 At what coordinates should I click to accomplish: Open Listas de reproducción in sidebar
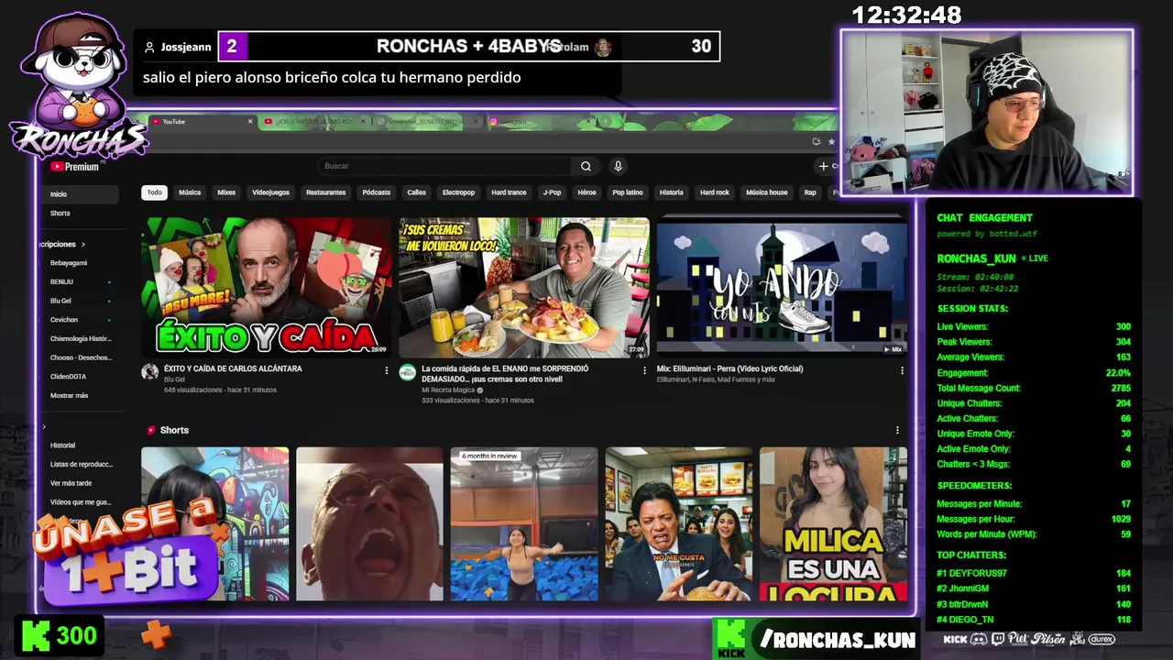[81, 464]
